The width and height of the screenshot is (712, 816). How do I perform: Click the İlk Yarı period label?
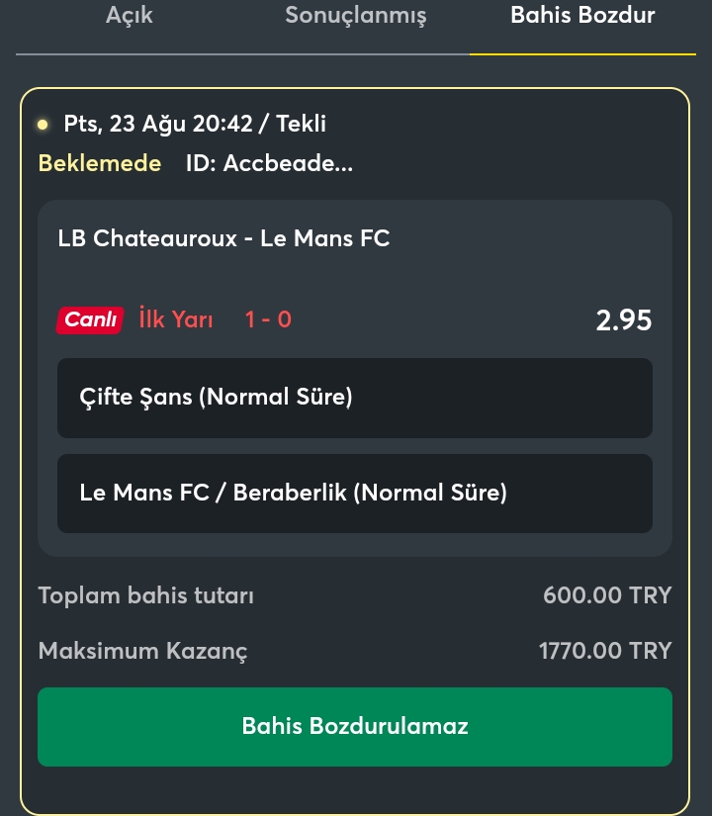click(176, 319)
